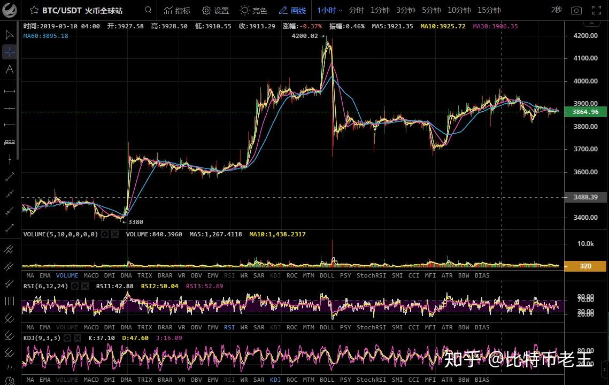Switch to the MACD indicator tab
Screen dimensions: 609x385
pyautogui.click(x=91, y=275)
